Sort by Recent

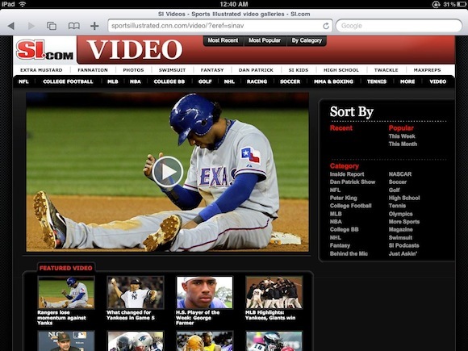pyautogui.click(x=341, y=128)
